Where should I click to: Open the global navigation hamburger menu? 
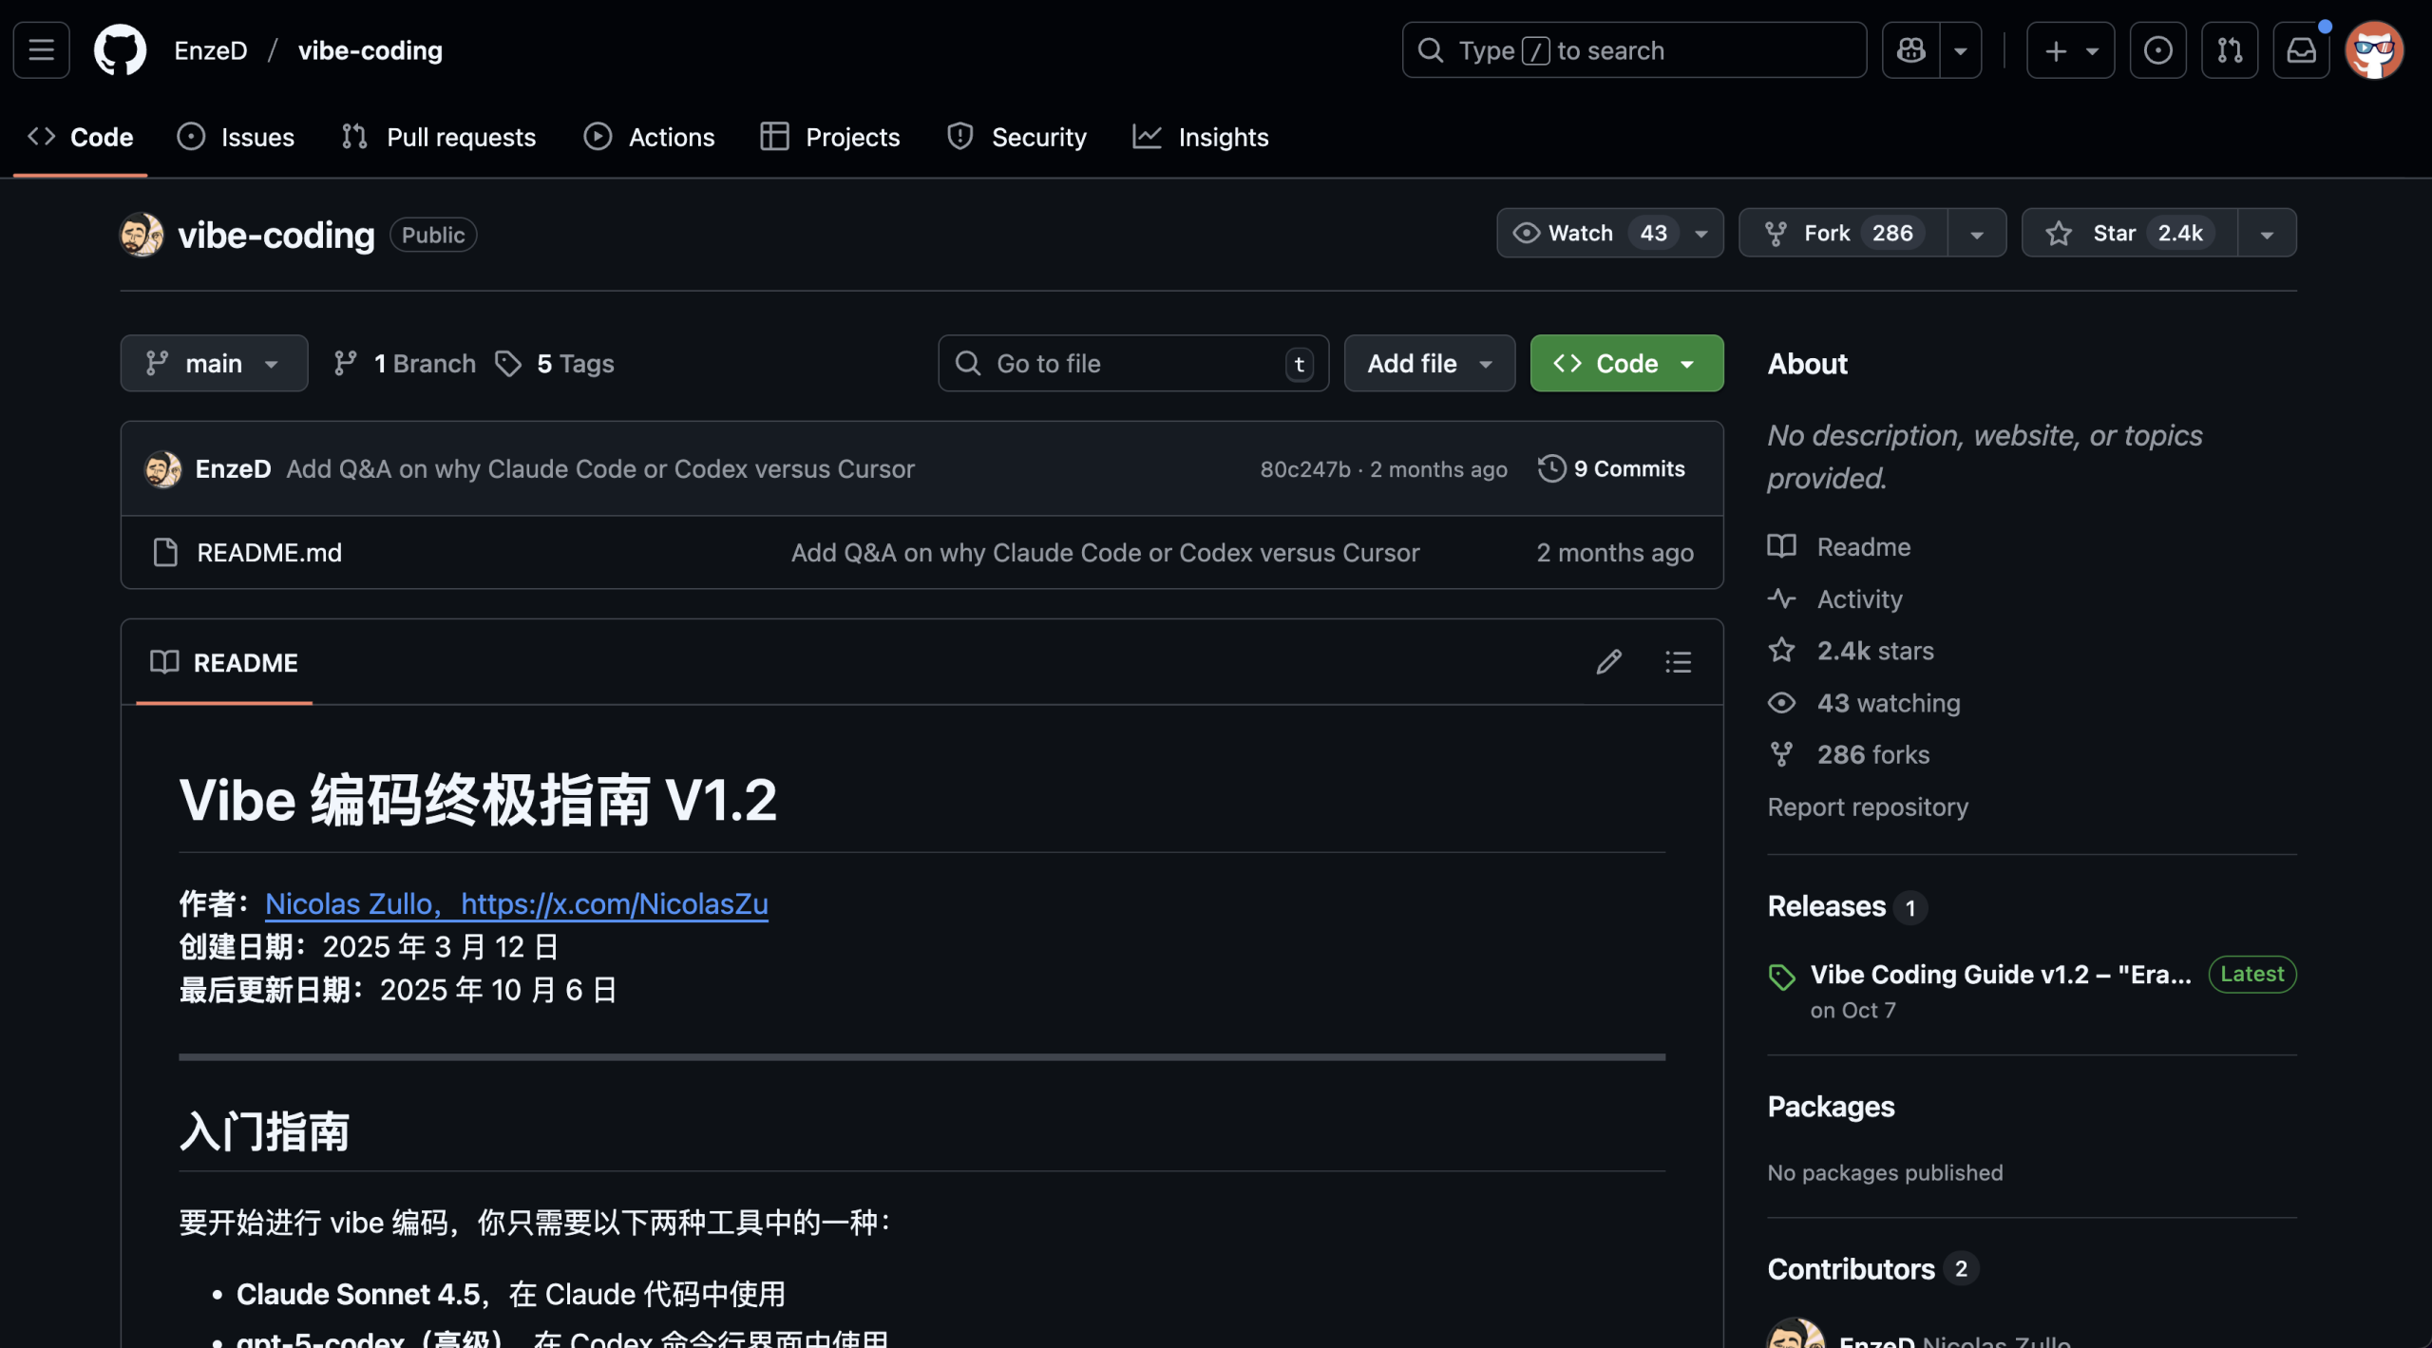point(40,49)
